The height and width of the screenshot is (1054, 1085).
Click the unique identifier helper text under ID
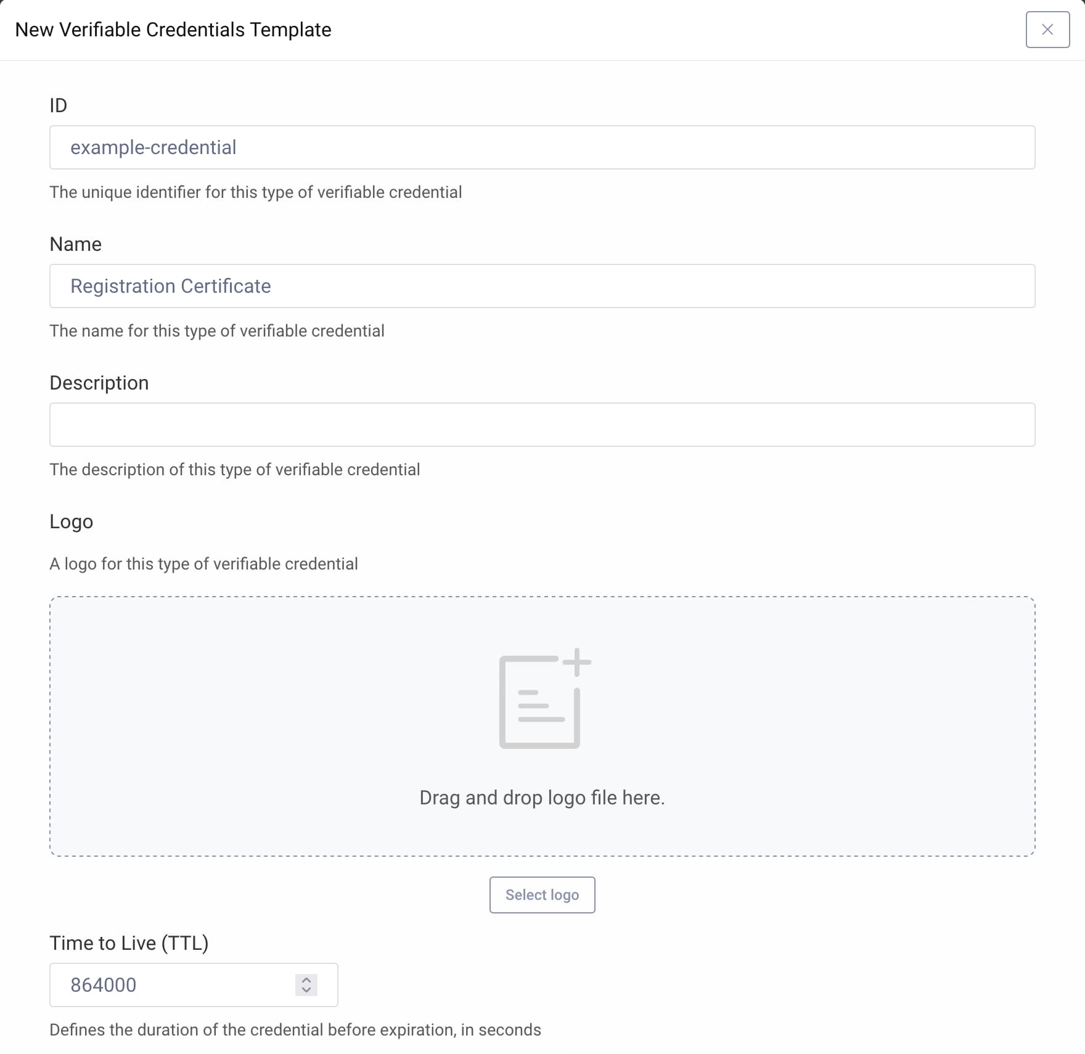click(255, 192)
